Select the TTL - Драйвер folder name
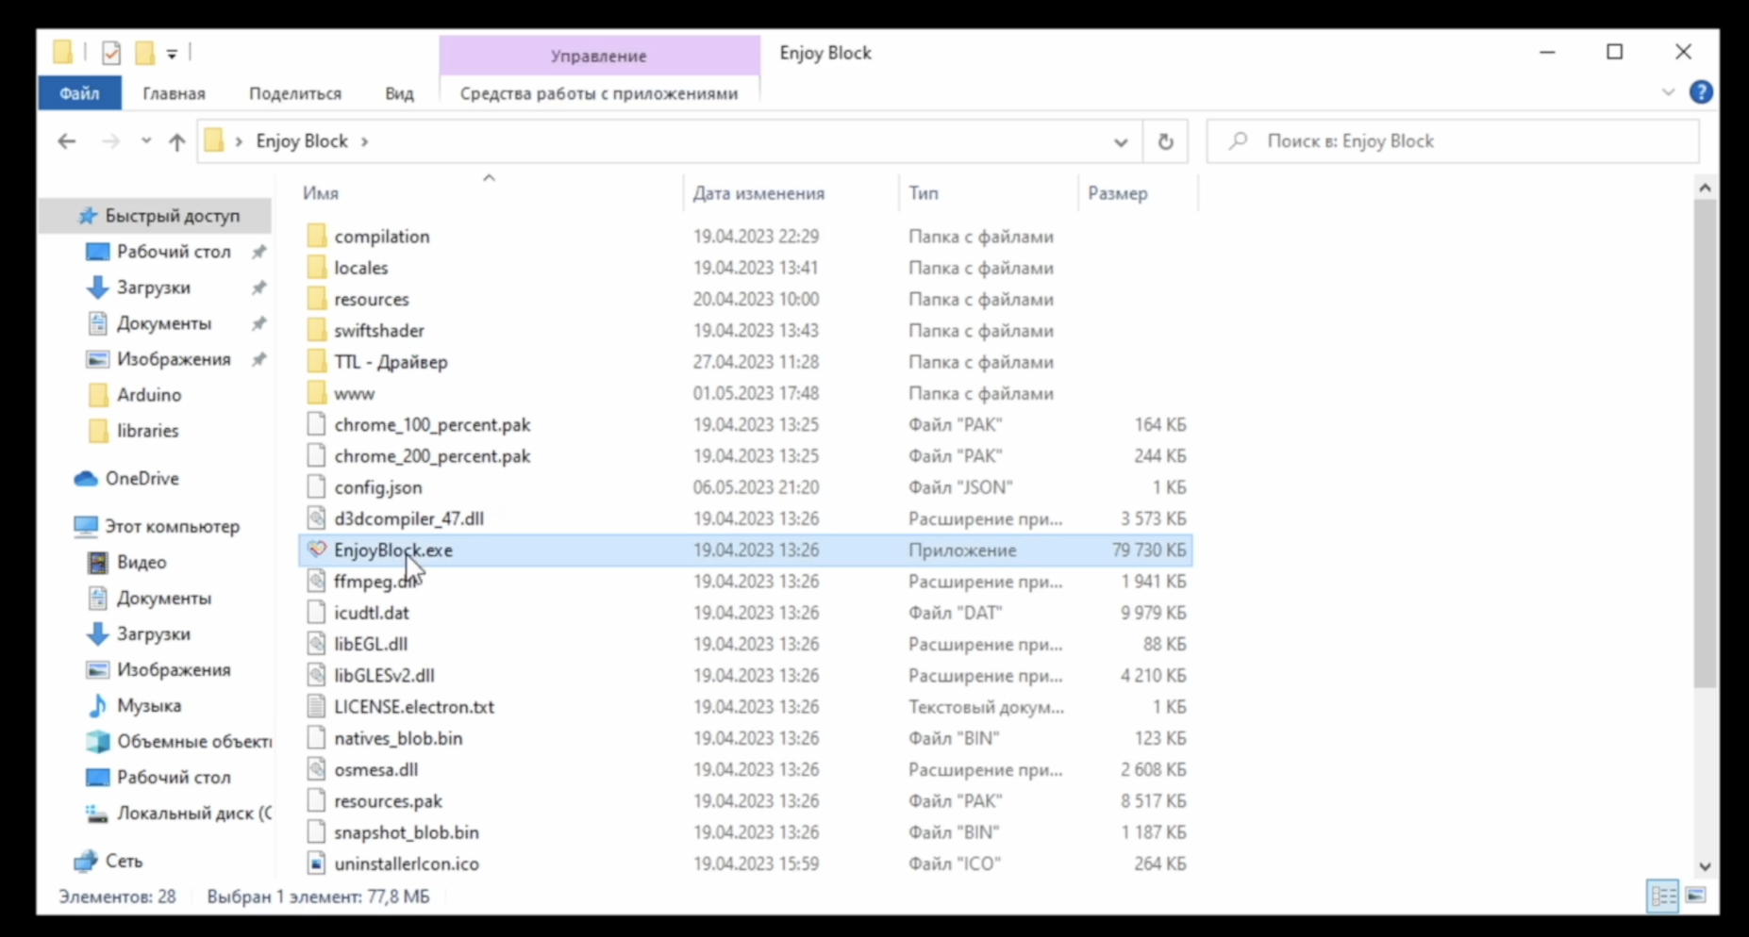1749x937 pixels. (x=391, y=362)
